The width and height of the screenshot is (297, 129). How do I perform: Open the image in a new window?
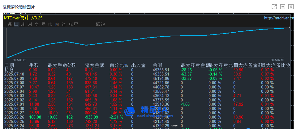tap(274, 7)
